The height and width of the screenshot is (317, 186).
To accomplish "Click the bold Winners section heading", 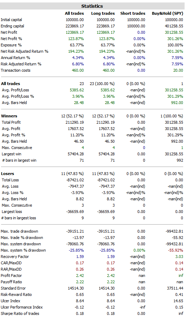I will coord(9,116).
